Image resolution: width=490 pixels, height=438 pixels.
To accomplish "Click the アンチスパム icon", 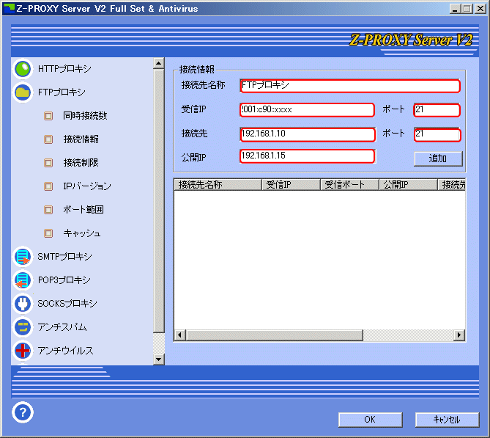I will click(23, 327).
